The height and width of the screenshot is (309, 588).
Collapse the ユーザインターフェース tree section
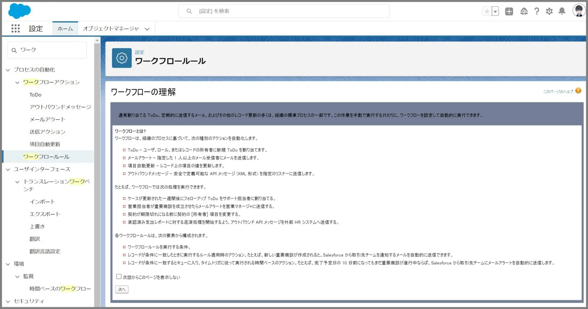(x=8, y=169)
